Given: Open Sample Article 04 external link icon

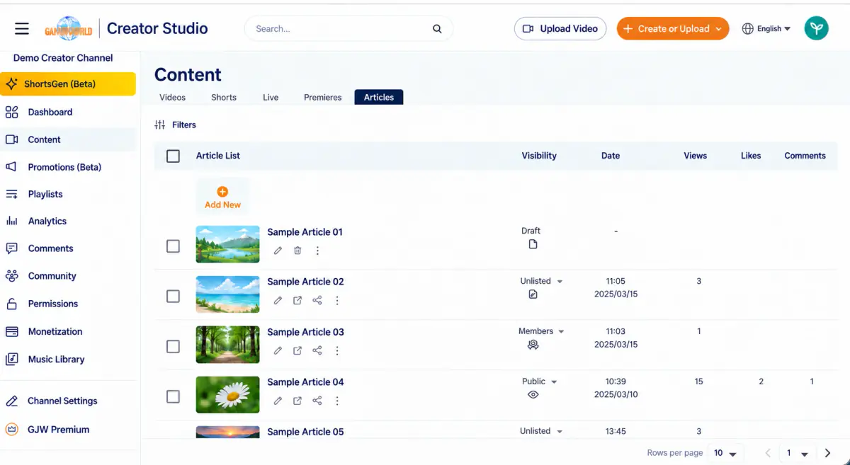Looking at the screenshot, I should pos(297,401).
